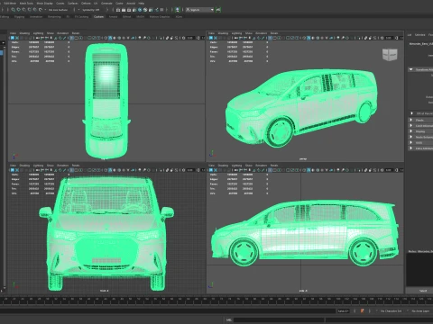The height and width of the screenshot is (324, 433).
Task: Click exposure value field in top view panel
Action: 190,38
